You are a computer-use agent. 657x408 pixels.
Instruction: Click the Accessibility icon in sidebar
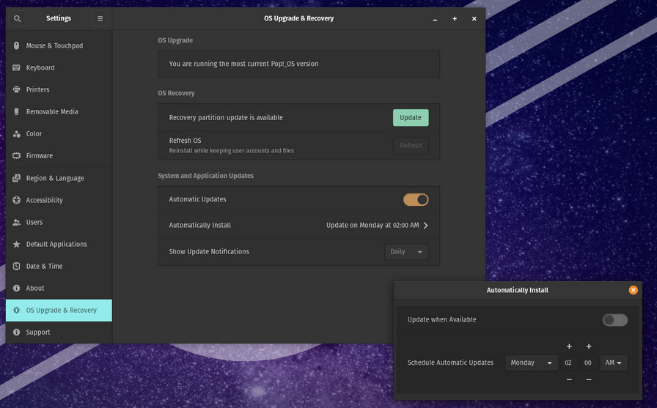click(x=17, y=200)
